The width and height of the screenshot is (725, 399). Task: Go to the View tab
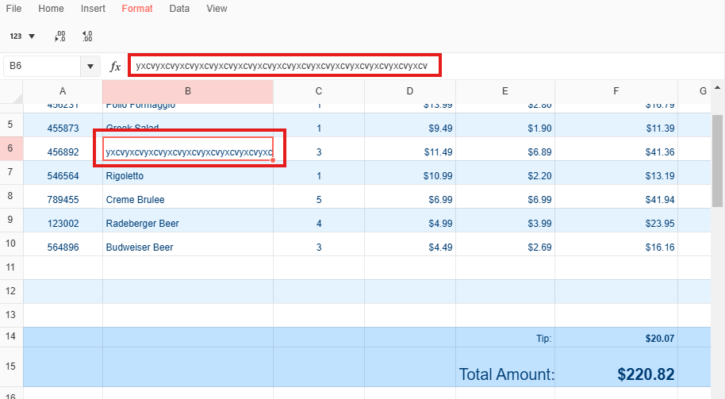tap(217, 9)
